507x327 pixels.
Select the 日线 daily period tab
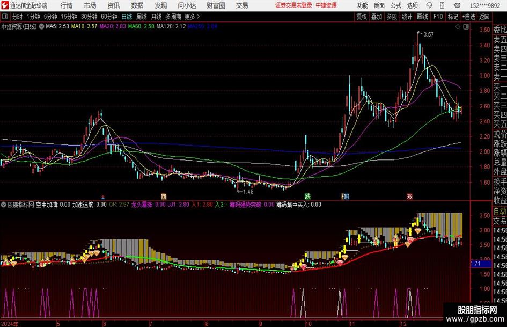pyautogui.click(x=127, y=17)
